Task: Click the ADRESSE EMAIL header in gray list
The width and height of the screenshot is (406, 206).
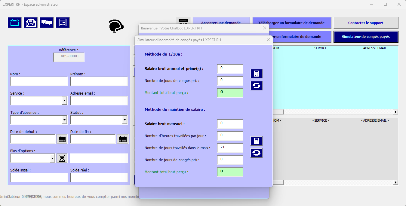Action: [375, 120]
